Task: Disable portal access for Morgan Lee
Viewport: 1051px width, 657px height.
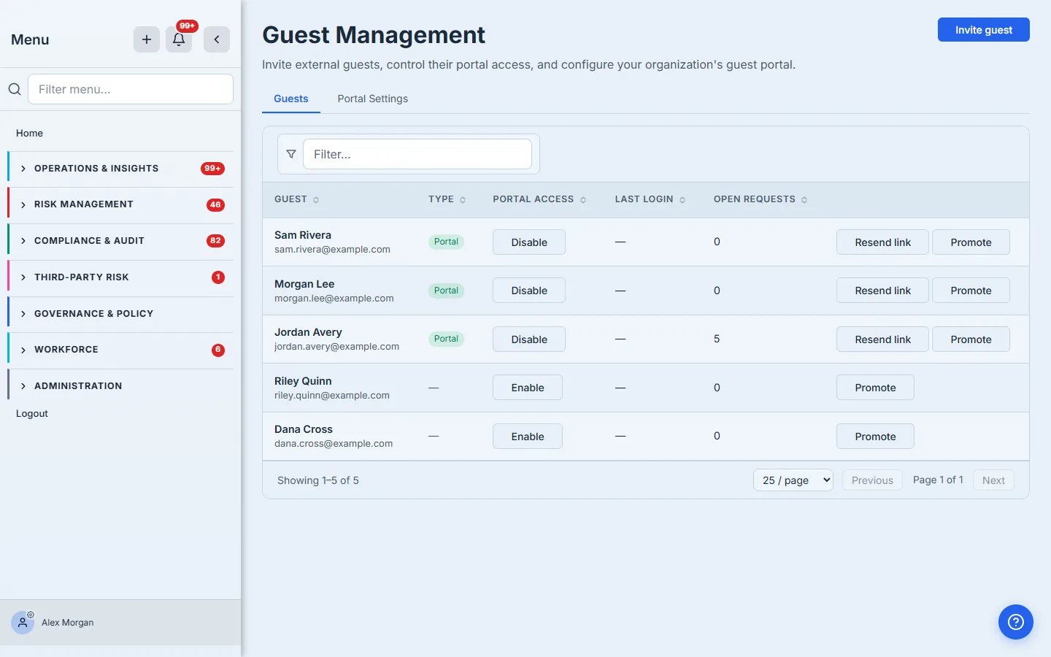Action: (529, 291)
